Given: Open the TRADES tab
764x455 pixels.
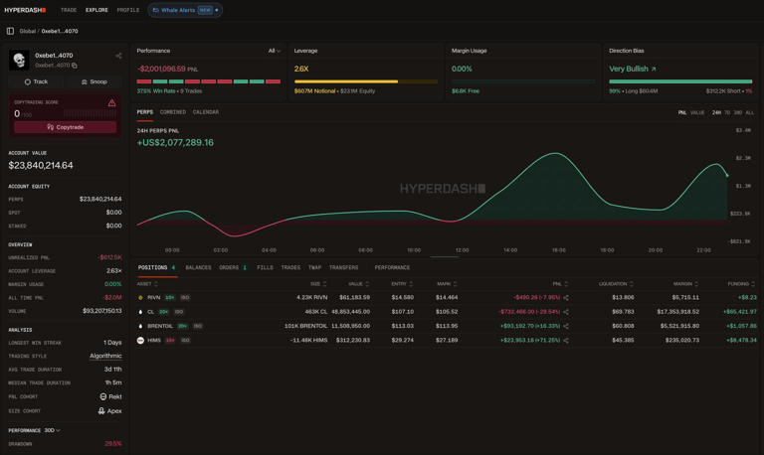Looking at the screenshot, I should click(x=290, y=267).
